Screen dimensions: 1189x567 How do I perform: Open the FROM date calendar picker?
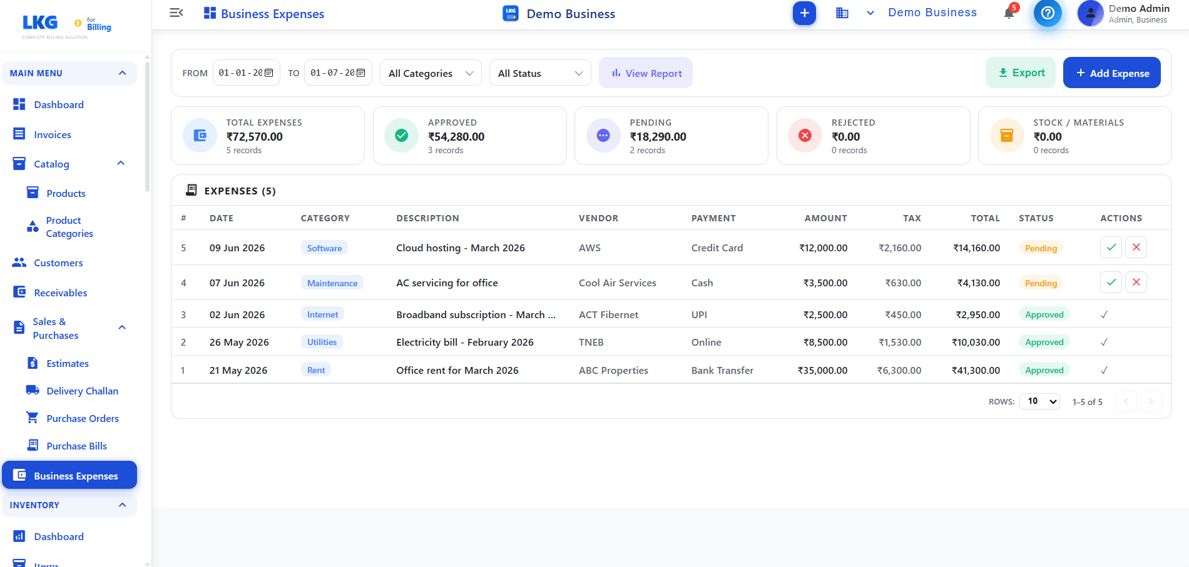tap(269, 73)
